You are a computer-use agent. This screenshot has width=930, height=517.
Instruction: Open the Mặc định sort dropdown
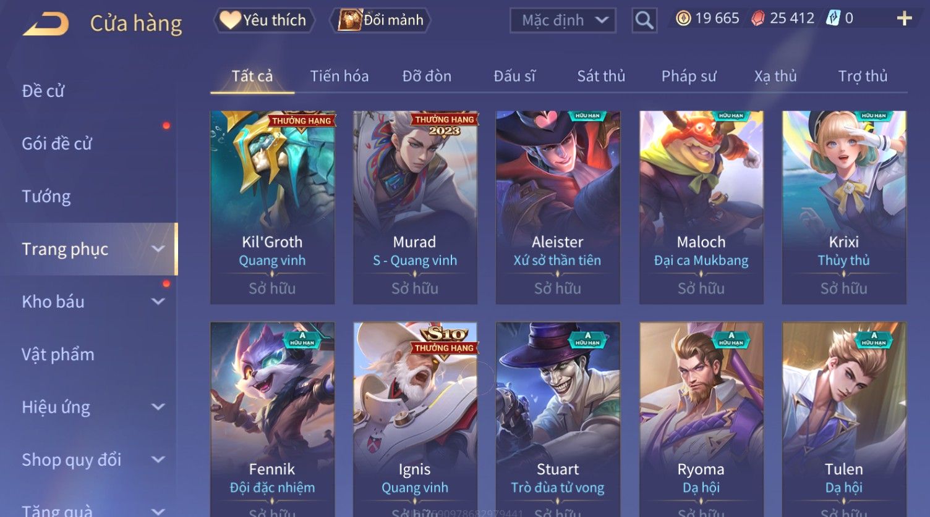click(563, 20)
